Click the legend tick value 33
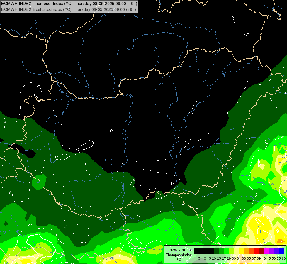287x264 pixels. pos(244,258)
